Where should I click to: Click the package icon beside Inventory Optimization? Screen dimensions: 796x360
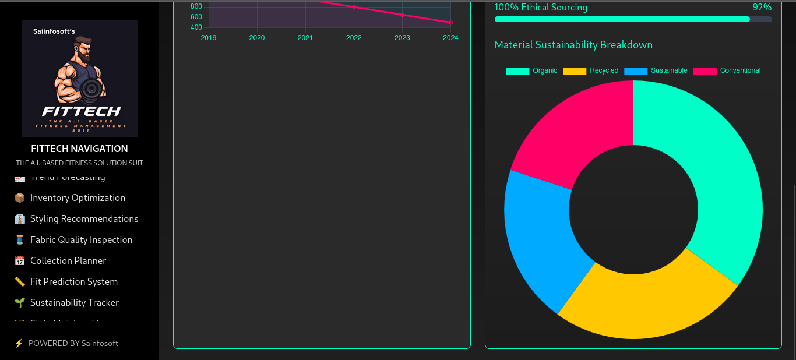(x=20, y=198)
